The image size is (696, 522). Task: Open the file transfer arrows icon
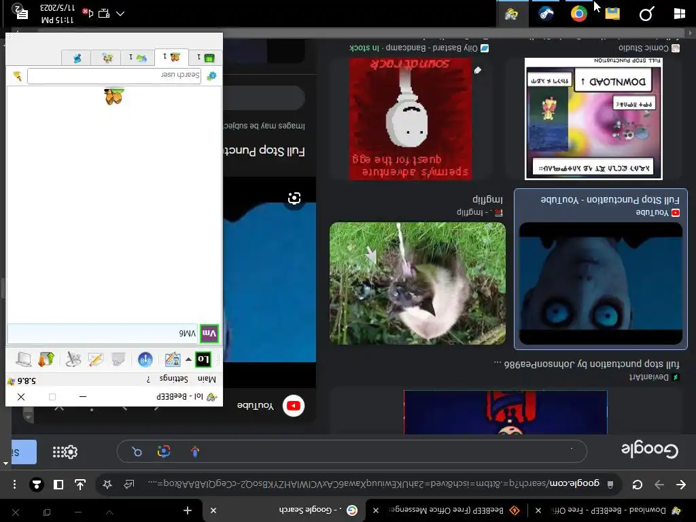tap(46, 359)
